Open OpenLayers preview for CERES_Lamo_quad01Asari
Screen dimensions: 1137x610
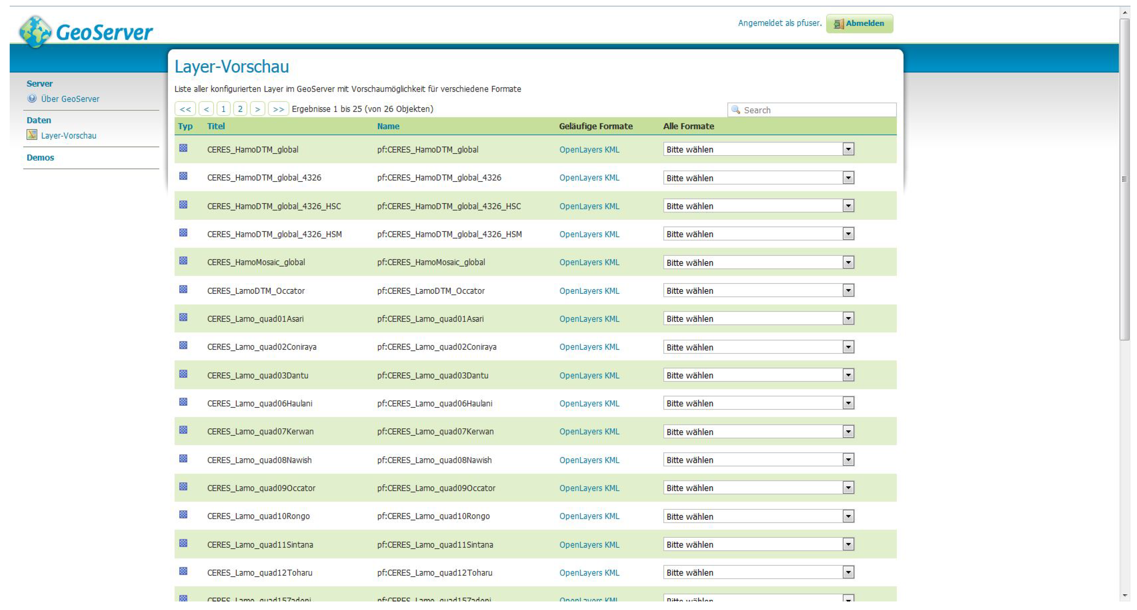(x=580, y=319)
